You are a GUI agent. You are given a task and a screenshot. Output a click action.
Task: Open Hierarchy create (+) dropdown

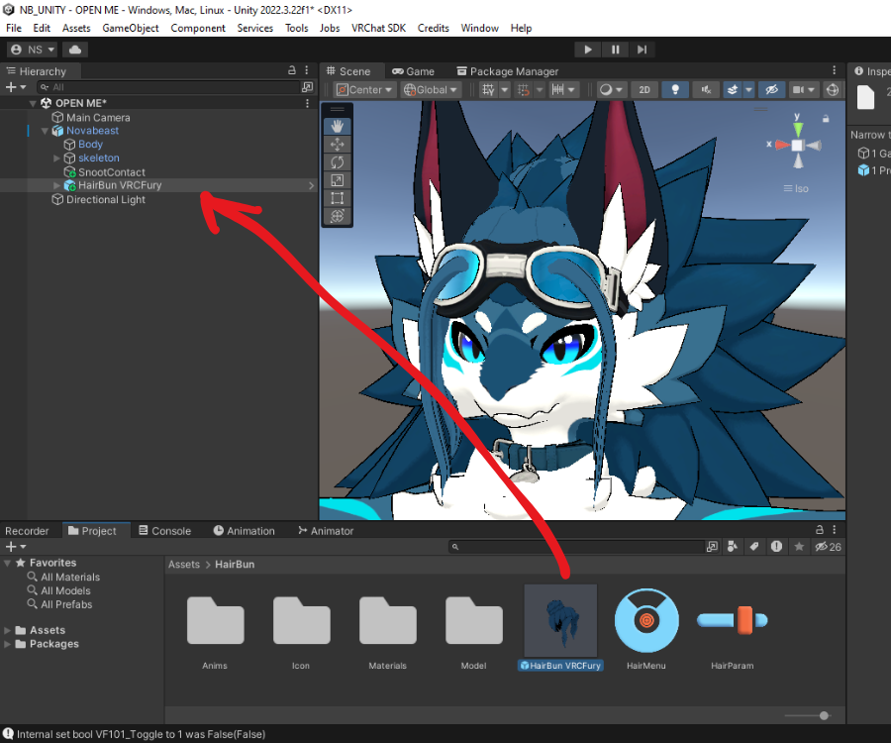coord(15,87)
